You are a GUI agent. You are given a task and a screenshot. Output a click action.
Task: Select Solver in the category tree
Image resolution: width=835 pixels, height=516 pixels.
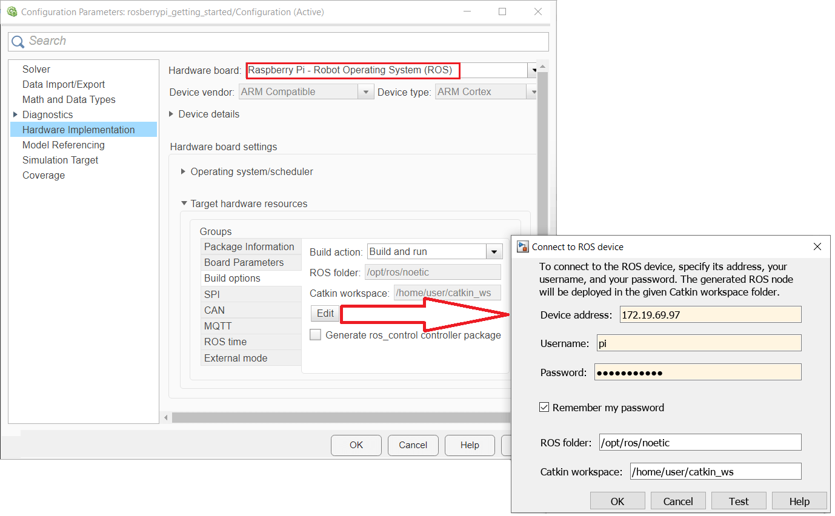[36, 69]
